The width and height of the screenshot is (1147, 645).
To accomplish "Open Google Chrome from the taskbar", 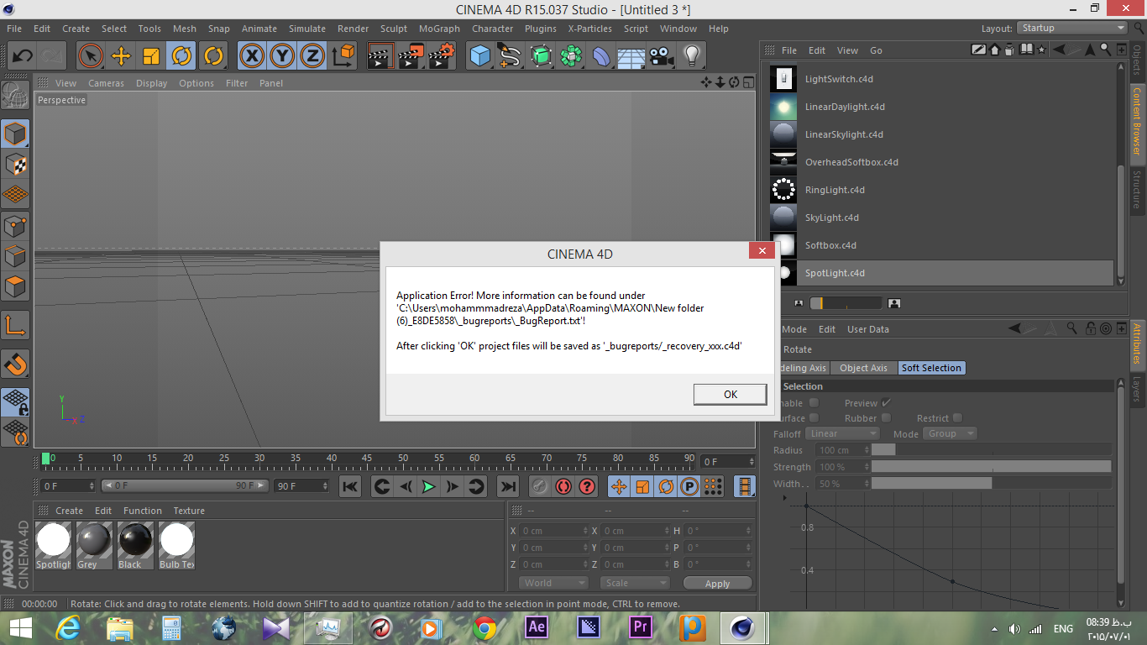I will point(484,627).
